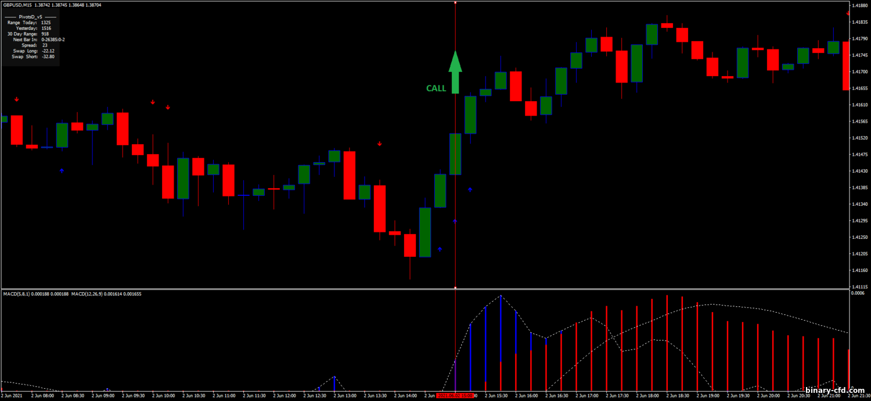Click the highlighted 2021.06.02 15:00 date label
The image size is (871, 401).
click(x=455, y=396)
